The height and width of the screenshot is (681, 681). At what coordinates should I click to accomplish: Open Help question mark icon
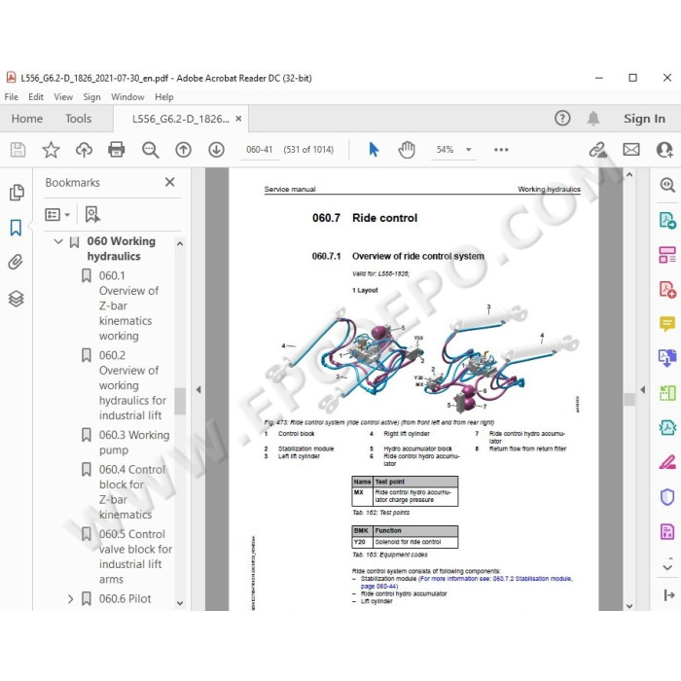(x=562, y=118)
